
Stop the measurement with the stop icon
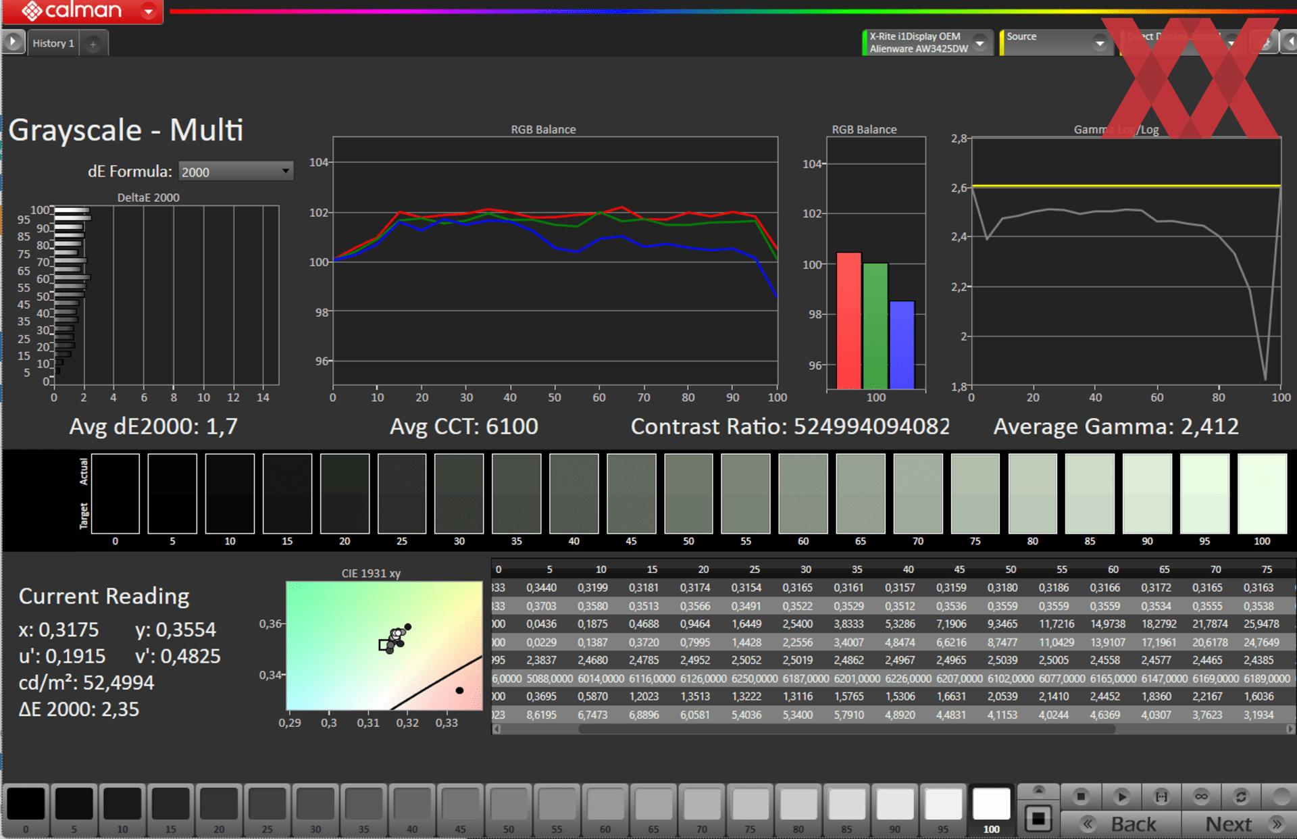click(x=1080, y=797)
